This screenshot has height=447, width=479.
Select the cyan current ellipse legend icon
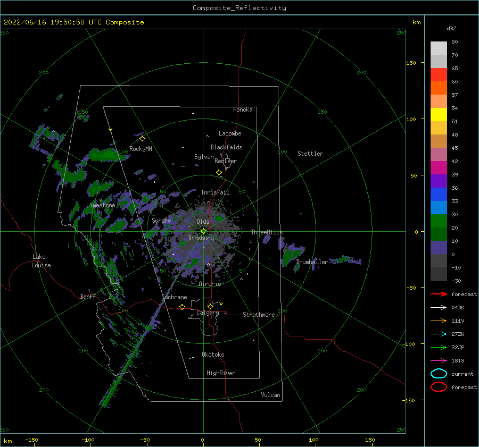pos(439,374)
